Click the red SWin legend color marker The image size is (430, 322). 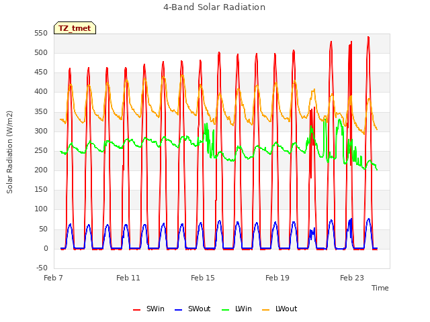click(x=136, y=310)
